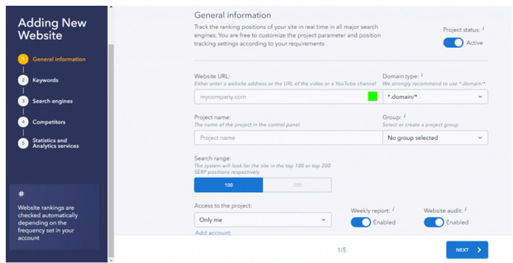Click the info icon next to Project status

[484, 28]
